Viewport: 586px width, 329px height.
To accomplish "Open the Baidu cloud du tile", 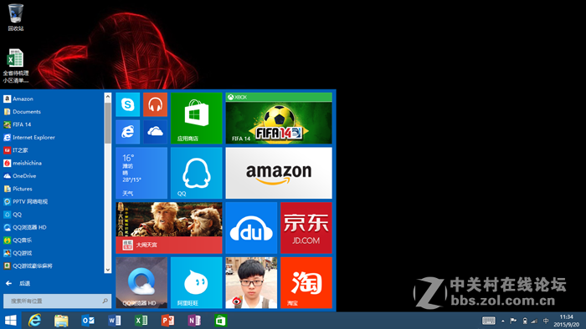I will click(x=251, y=228).
